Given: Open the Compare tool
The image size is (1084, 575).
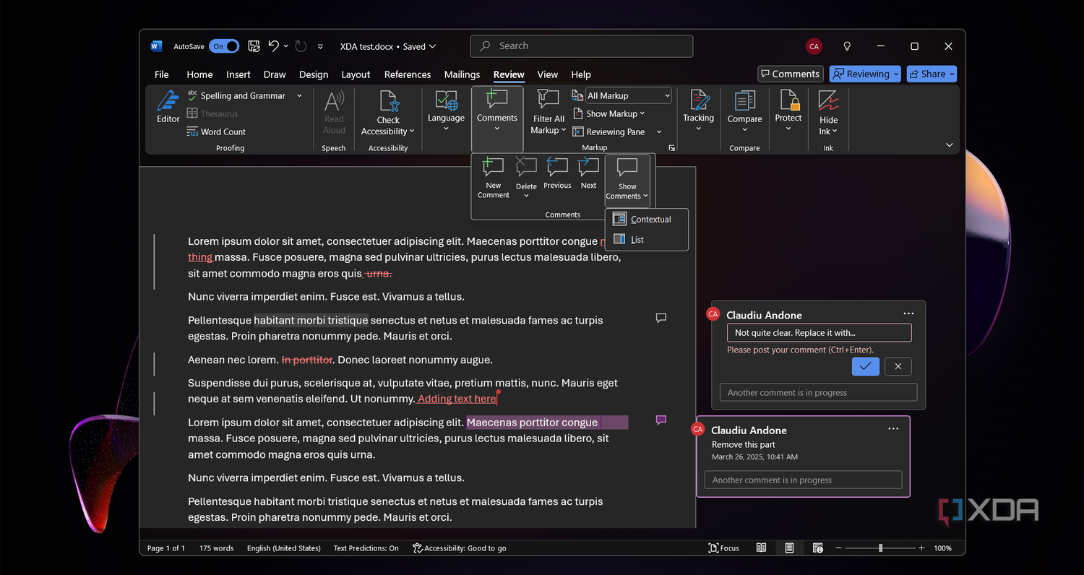Looking at the screenshot, I should pyautogui.click(x=745, y=111).
